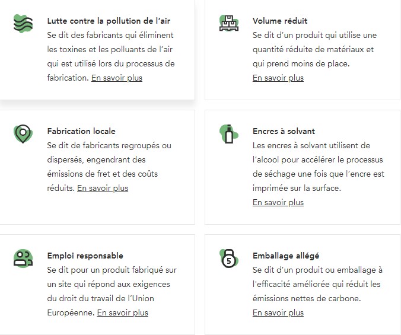Click the air pollution waves icon

23,24
